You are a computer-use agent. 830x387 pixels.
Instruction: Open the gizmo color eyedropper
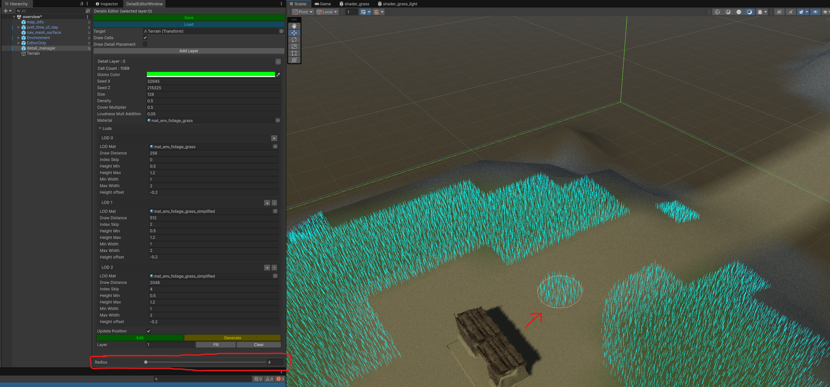coord(278,75)
